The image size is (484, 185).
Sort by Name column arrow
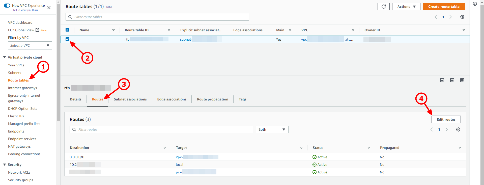pos(113,30)
